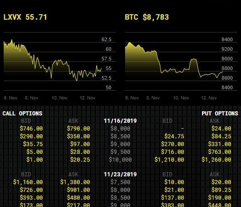Select call bid $290.00
Screen dimensions: 241x207
[31, 136]
